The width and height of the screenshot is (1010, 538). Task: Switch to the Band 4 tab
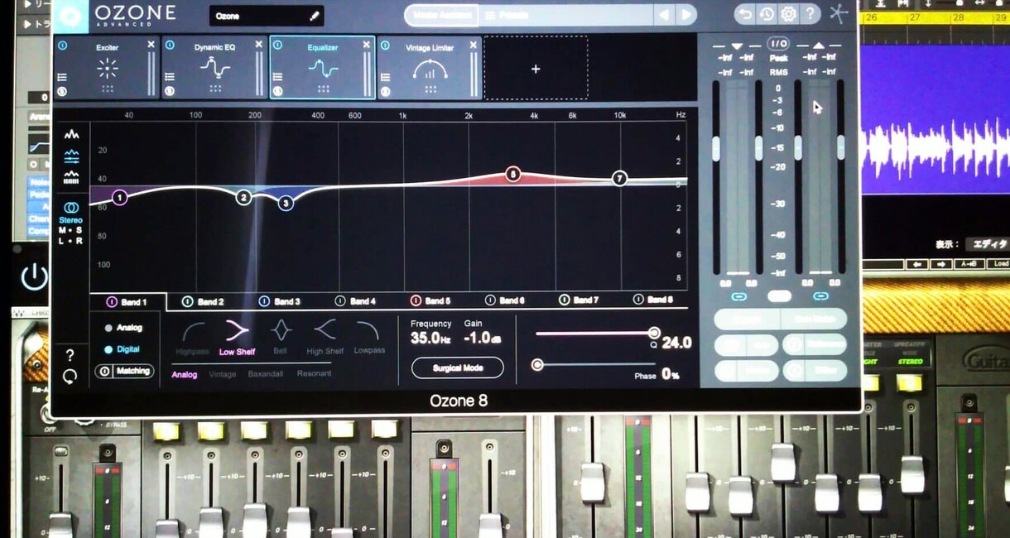pyautogui.click(x=354, y=301)
